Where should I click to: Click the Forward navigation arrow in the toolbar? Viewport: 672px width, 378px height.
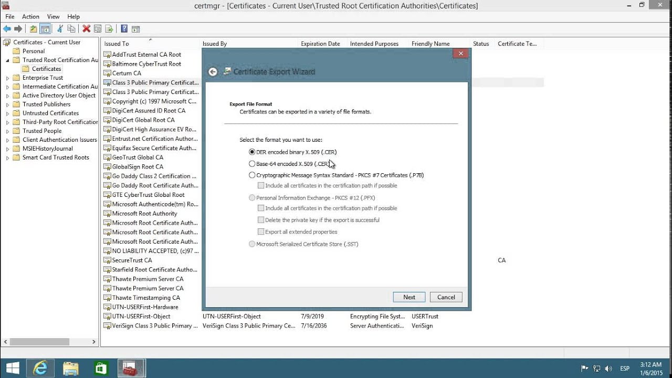[x=17, y=28]
